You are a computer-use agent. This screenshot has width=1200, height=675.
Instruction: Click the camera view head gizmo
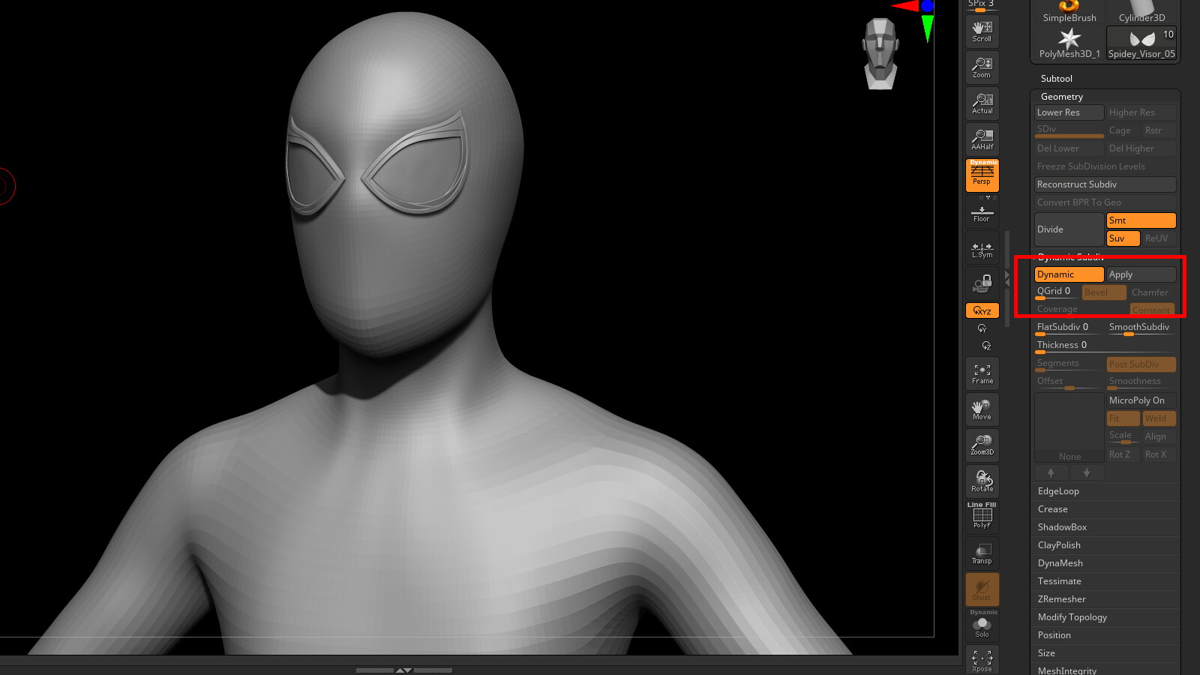pyautogui.click(x=880, y=54)
